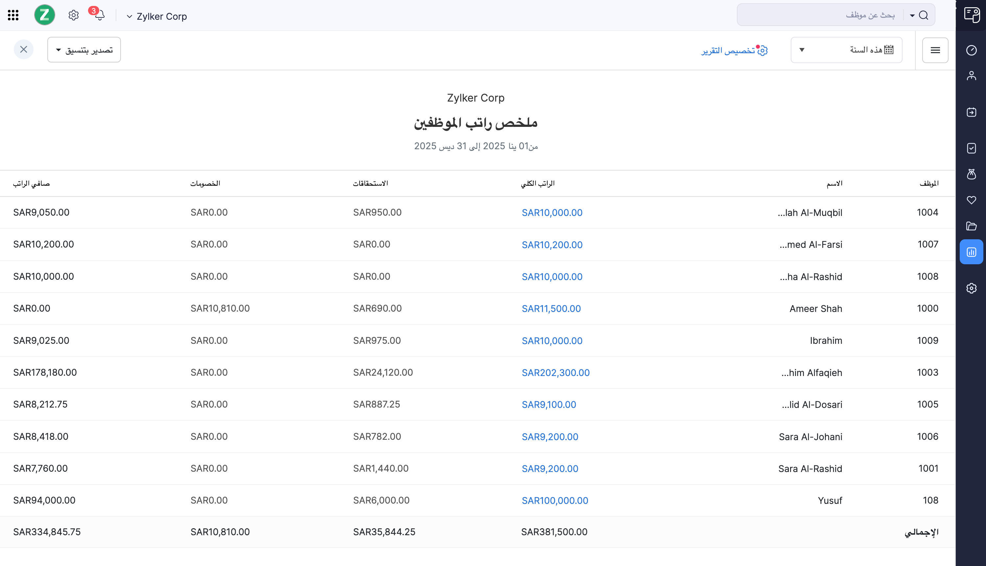The width and height of the screenshot is (986, 566).
Task: Click the dashboard clock icon in sidebar
Action: (x=972, y=50)
